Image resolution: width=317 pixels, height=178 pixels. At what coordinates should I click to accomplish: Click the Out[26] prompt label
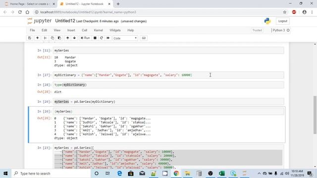[44, 118]
